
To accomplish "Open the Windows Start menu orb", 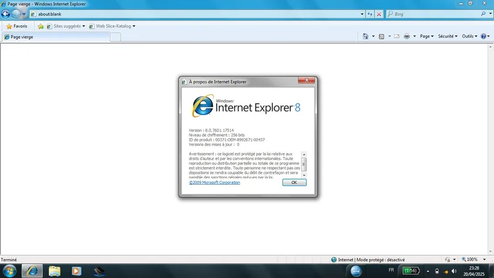I will tap(9, 271).
